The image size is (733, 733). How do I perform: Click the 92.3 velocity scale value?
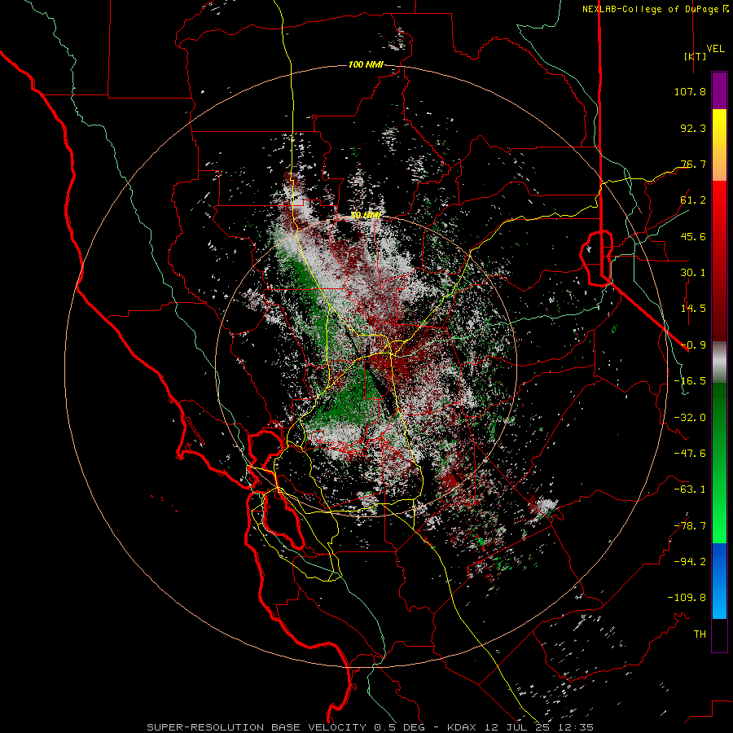(693, 128)
